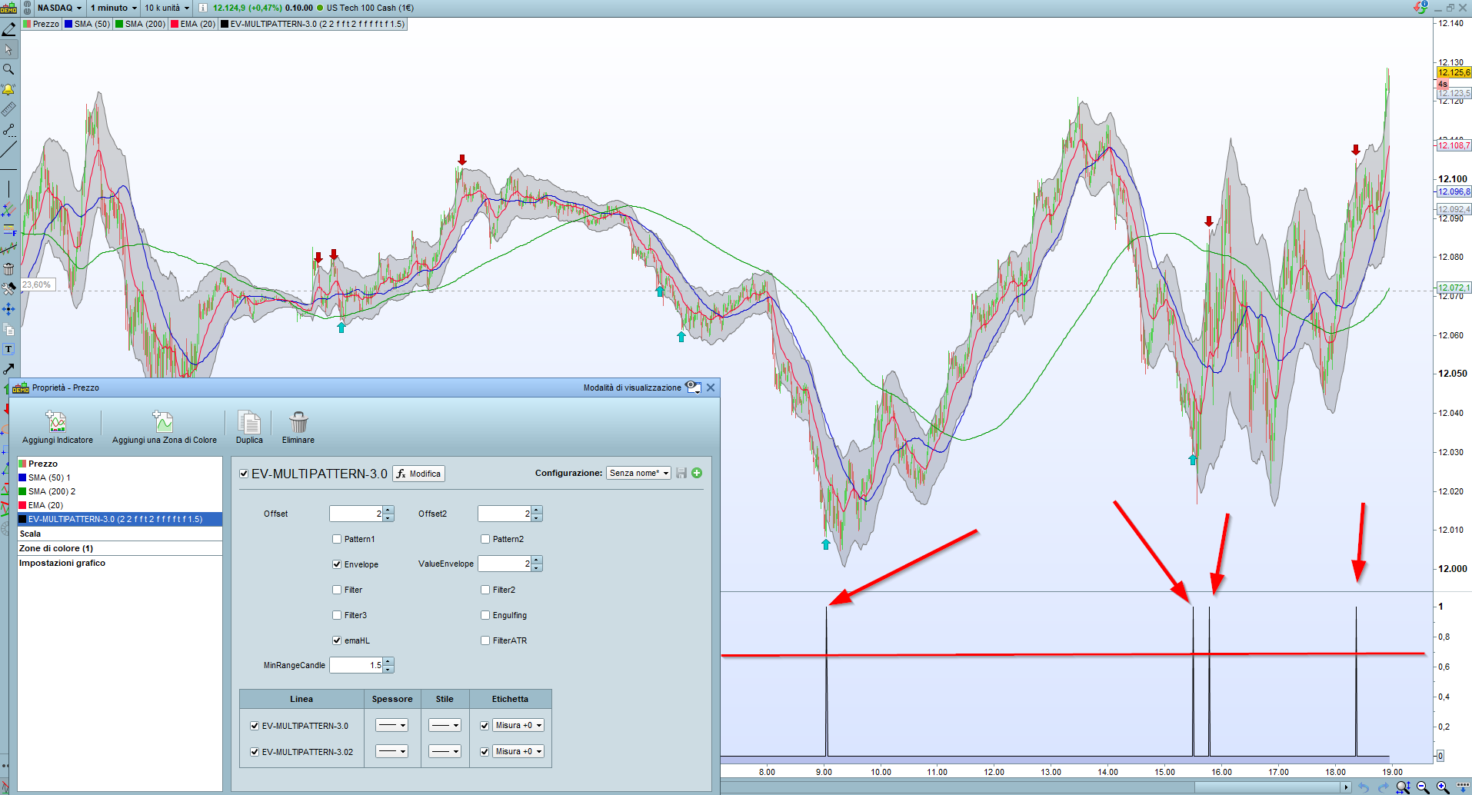Select the segment line tool
Image resolution: width=1472 pixels, height=795 pixels.
8,129
